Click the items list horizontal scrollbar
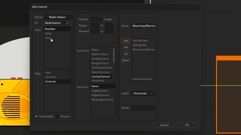241x135 pixels. pos(142,79)
